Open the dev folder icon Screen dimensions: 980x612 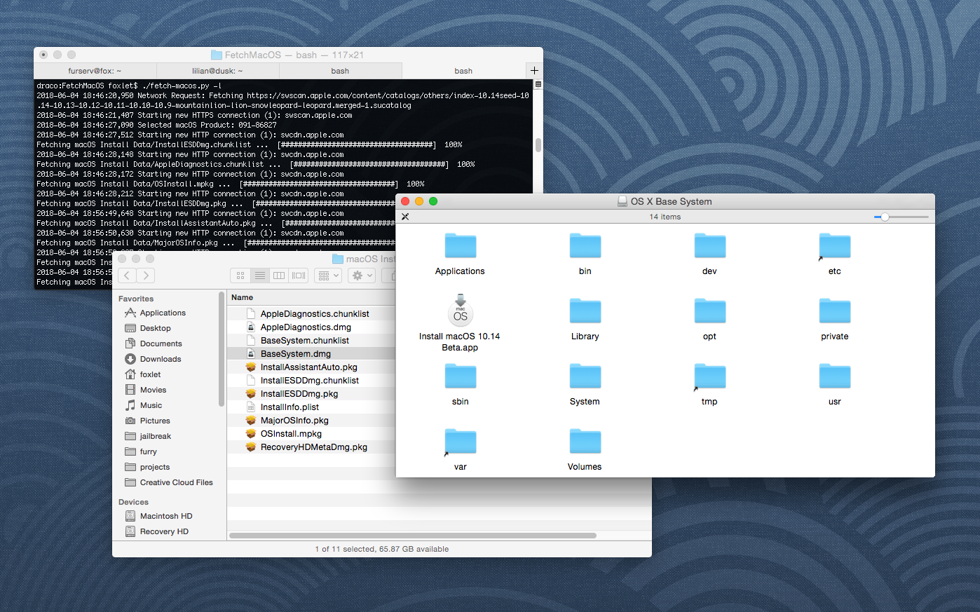tap(709, 246)
